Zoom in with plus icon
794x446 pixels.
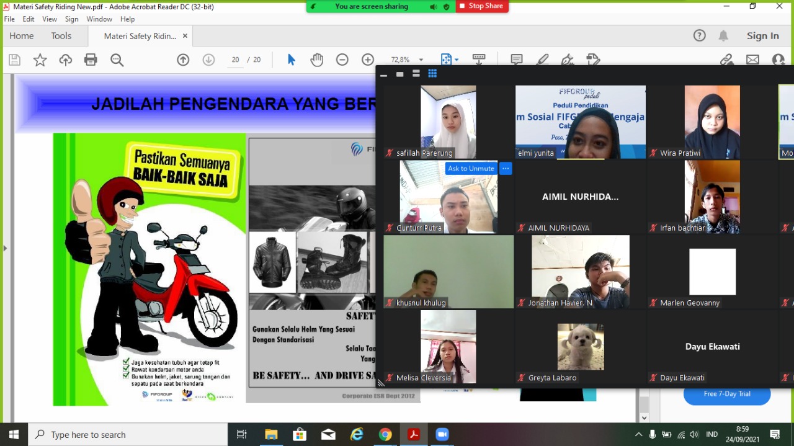[368, 60]
